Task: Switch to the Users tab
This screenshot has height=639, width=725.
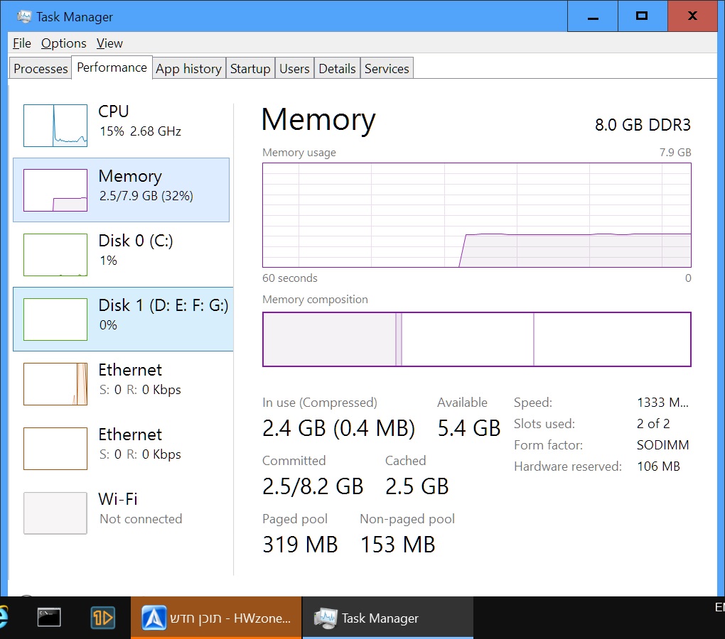Action: (x=294, y=68)
